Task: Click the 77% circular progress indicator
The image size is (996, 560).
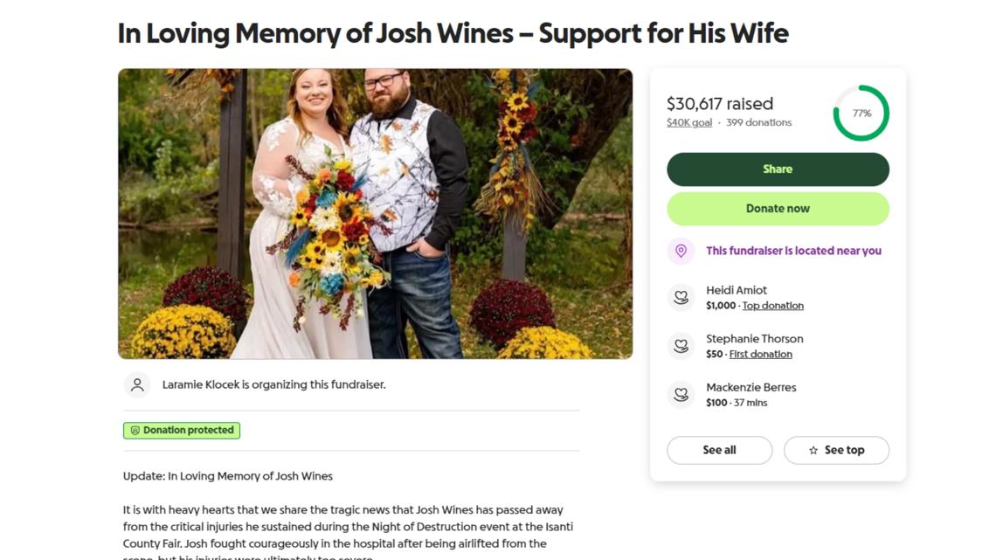Action: [861, 114]
